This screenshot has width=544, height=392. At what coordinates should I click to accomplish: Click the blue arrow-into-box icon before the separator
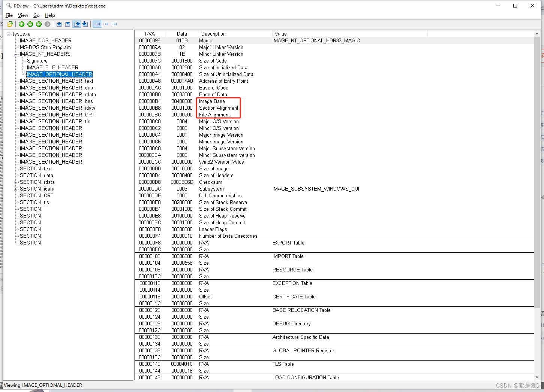coord(85,24)
